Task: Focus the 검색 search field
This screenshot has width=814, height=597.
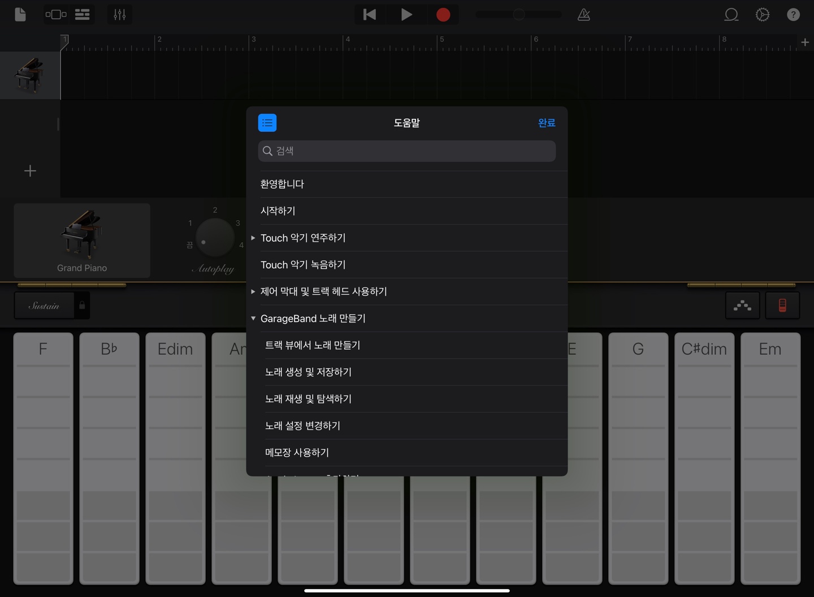Action: [x=407, y=151]
